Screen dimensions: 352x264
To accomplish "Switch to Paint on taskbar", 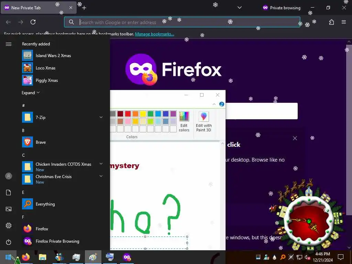I will click(93, 257).
